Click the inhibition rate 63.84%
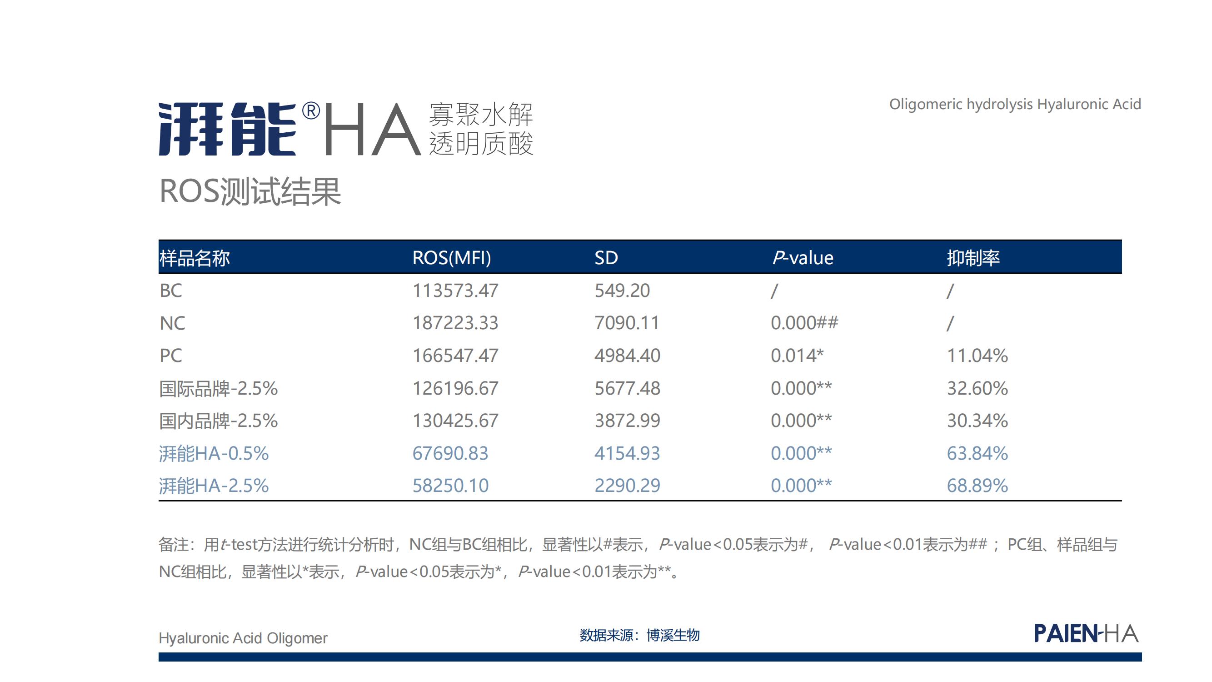 pos(977,453)
